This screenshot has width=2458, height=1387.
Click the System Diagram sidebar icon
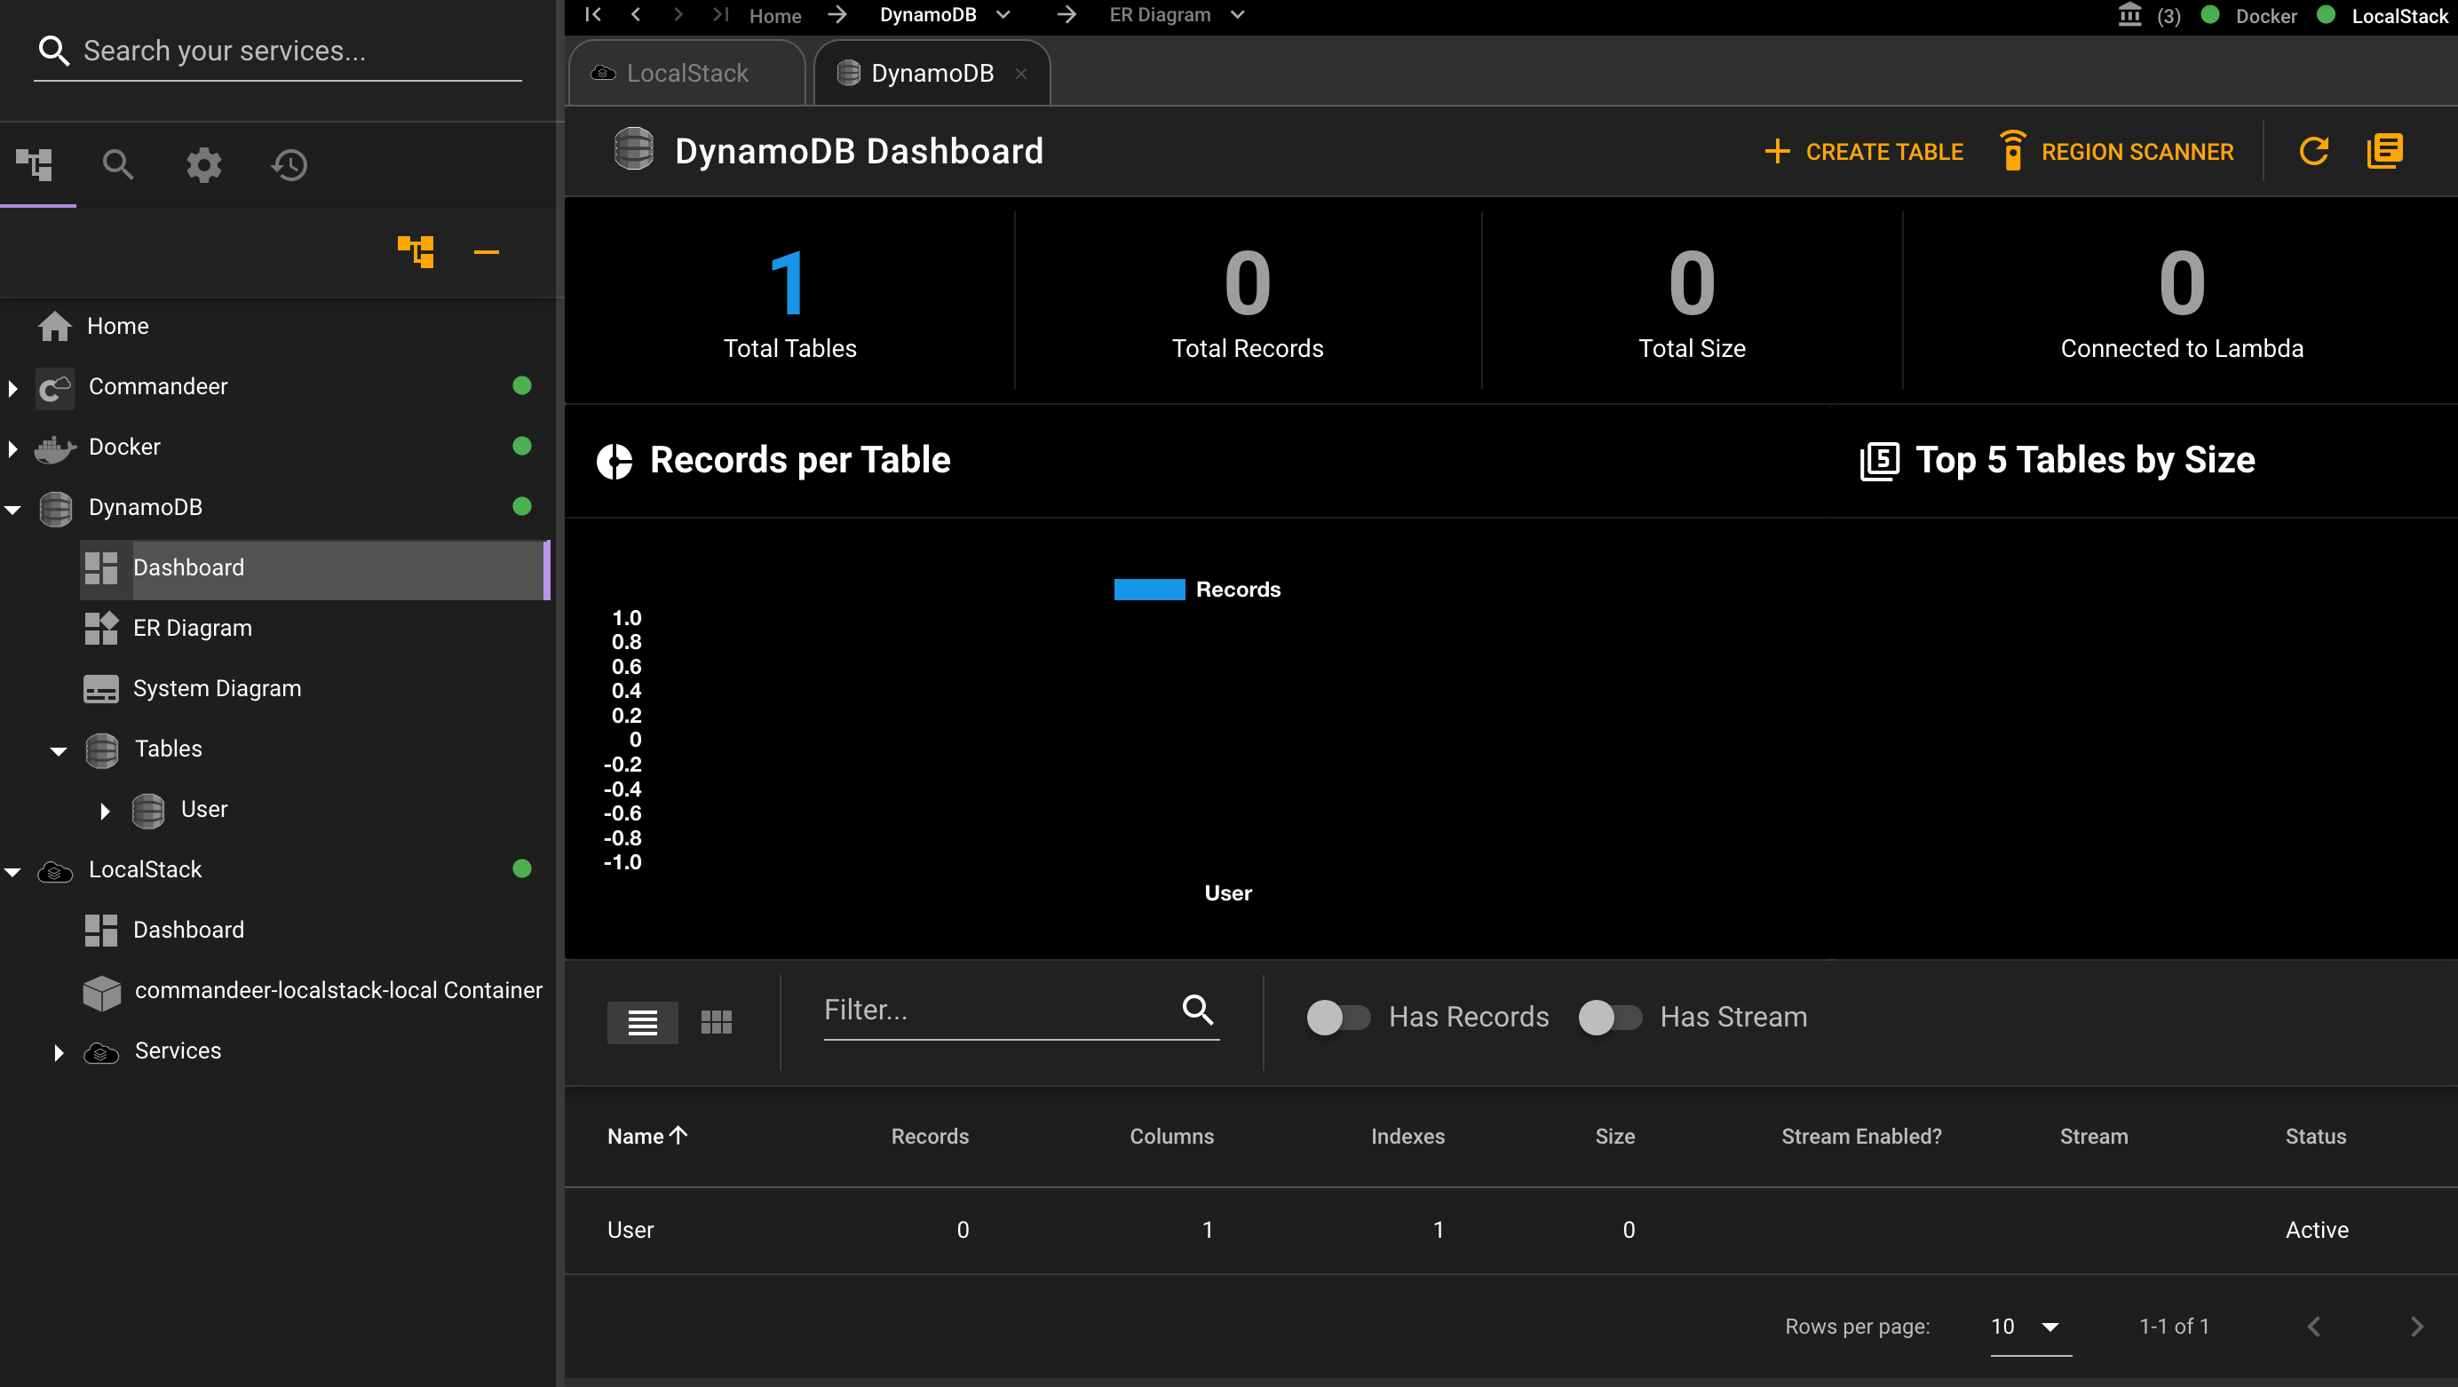click(x=101, y=688)
